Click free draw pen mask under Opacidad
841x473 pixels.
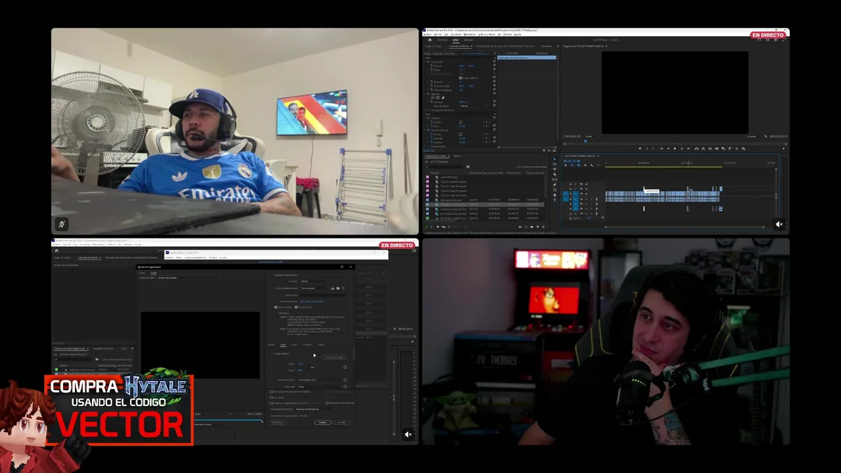click(443, 98)
